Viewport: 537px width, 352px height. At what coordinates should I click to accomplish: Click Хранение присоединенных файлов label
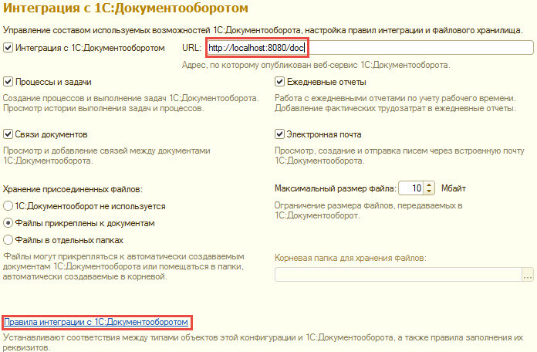coord(73,189)
